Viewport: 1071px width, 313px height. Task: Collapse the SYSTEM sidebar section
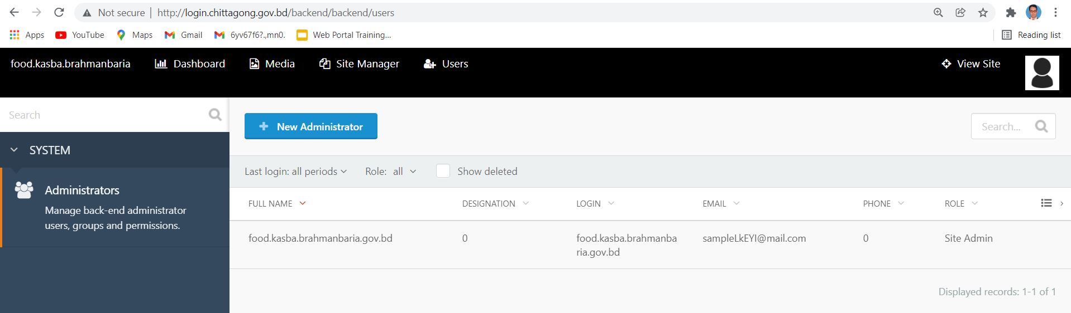click(x=15, y=150)
